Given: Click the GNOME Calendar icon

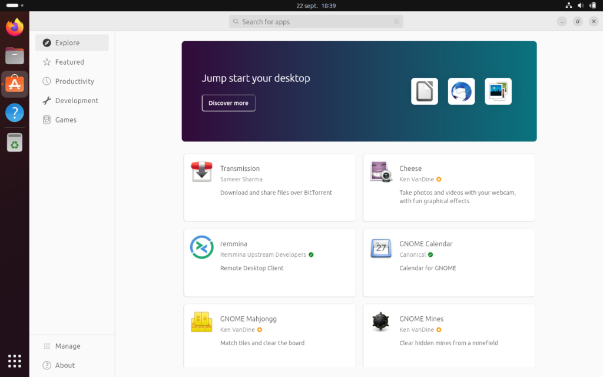Looking at the screenshot, I should click(381, 247).
